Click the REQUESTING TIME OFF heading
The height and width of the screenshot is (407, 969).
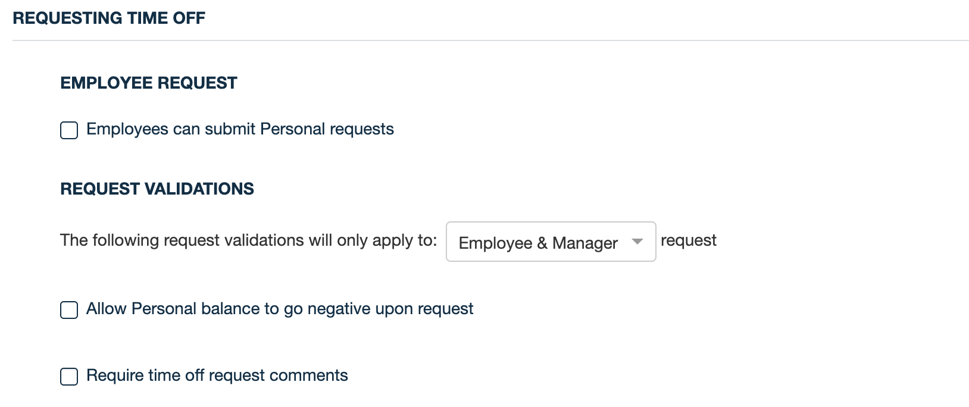tap(109, 18)
